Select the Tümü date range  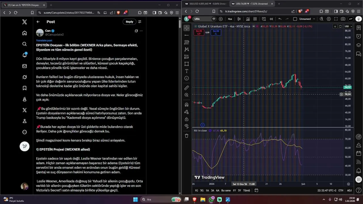click(246, 191)
